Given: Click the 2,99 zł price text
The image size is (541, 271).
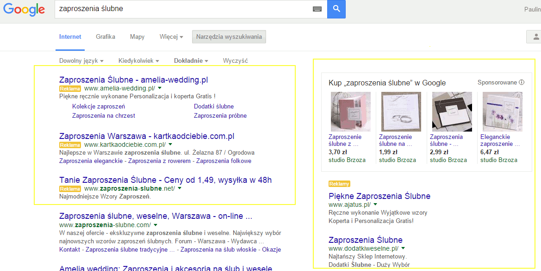Looking at the screenshot, I should tap(439, 152).
